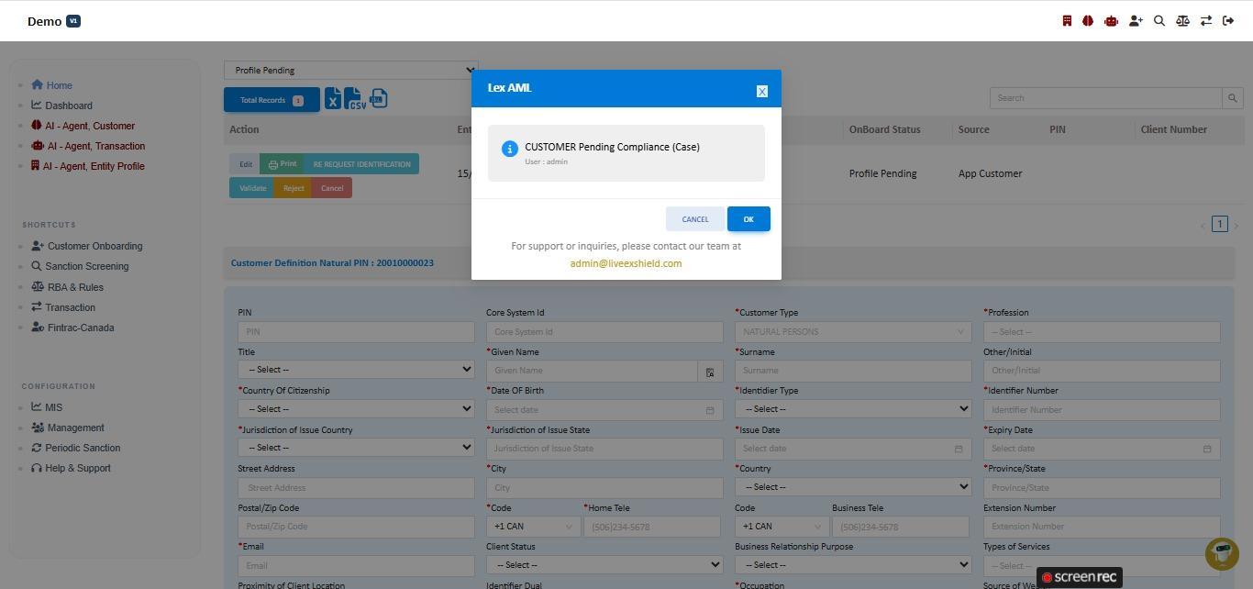
Task: Open the Profession dropdown
Action: 1102,332
